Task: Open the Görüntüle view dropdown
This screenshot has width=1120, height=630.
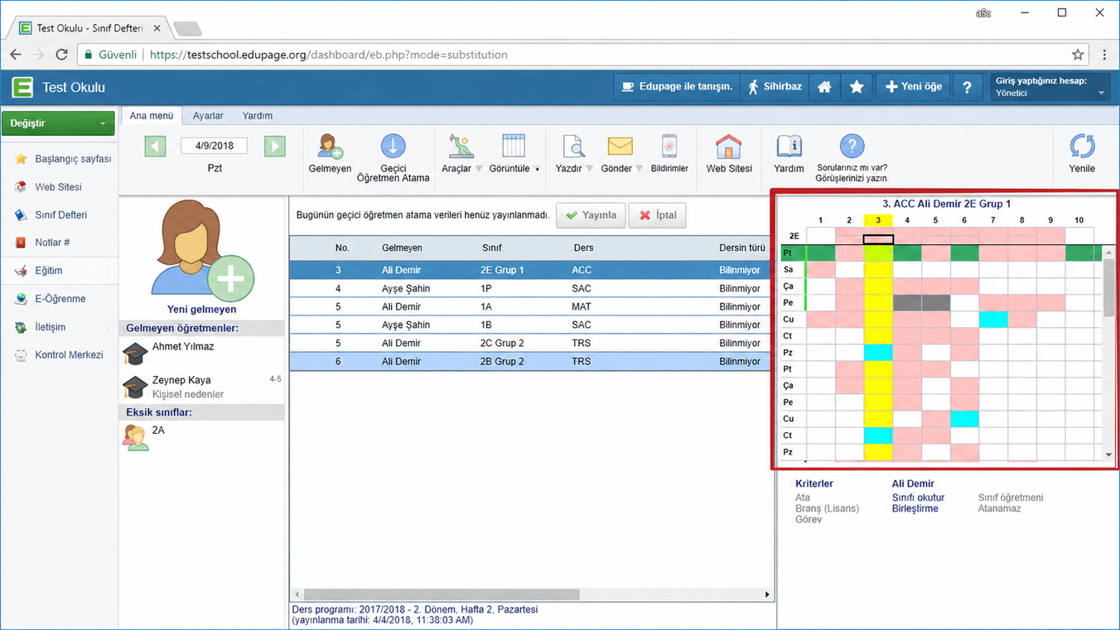Action: point(514,154)
